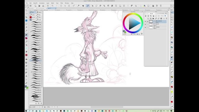The width and height of the screenshot is (199, 112).
Task: Hide Layer 2 with its eye icon
Action: click(146, 21)
